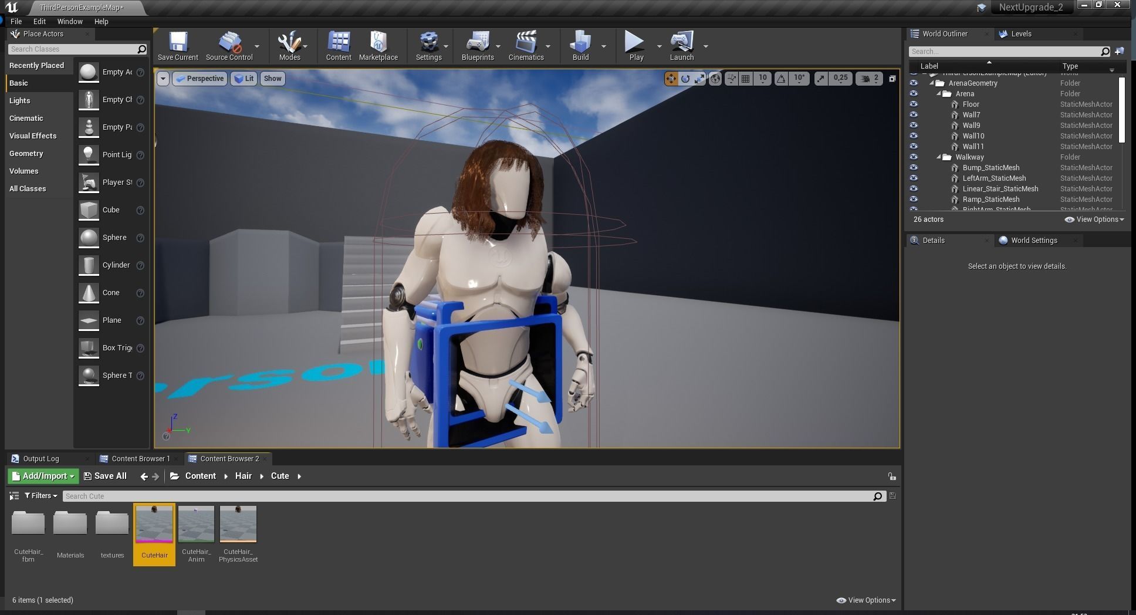Toggle scale snapping in viewport
This screenshot has width=1136, height=615.
(820, 79)
